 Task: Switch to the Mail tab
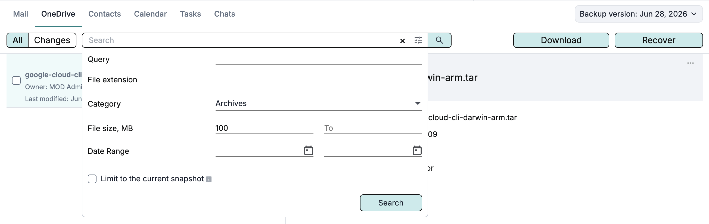[x=21, y=14]
